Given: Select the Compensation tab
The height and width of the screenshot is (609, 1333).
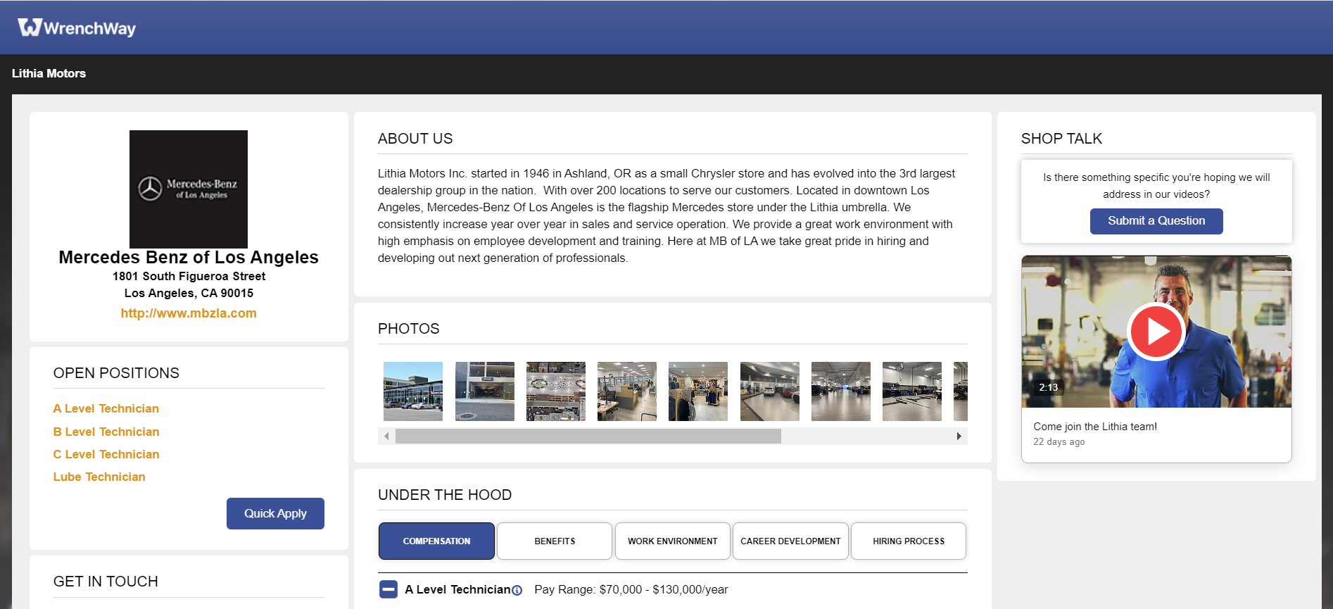Looking at the screenshot, I should (x=436, y=541).
